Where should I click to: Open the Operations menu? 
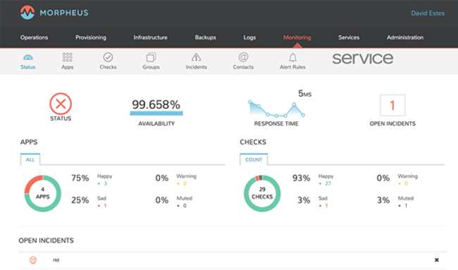tap(35, 37)
